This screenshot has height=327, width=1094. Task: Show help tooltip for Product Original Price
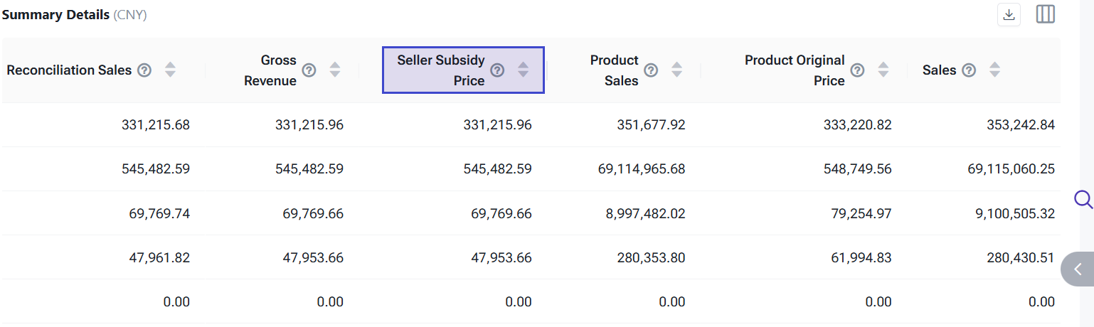[x=858, y=70]
